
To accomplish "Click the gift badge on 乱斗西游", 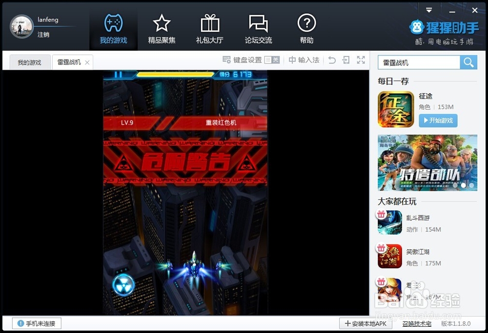I will pos(381,214).
